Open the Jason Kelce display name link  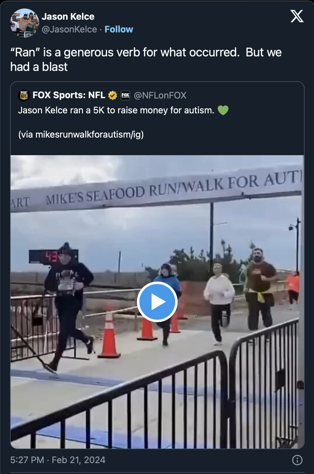click(x=68, y=16)
